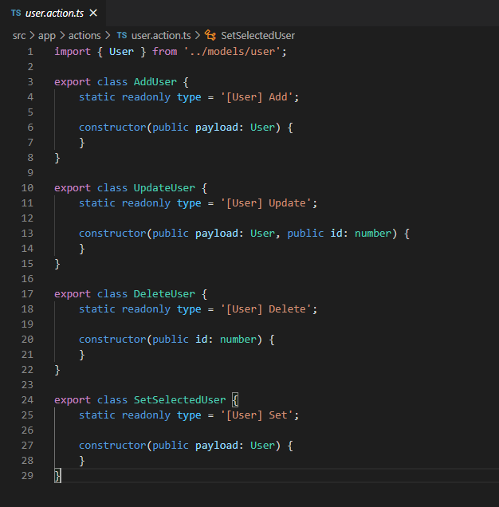Close the user.action.ts tab

click(93, 13)
